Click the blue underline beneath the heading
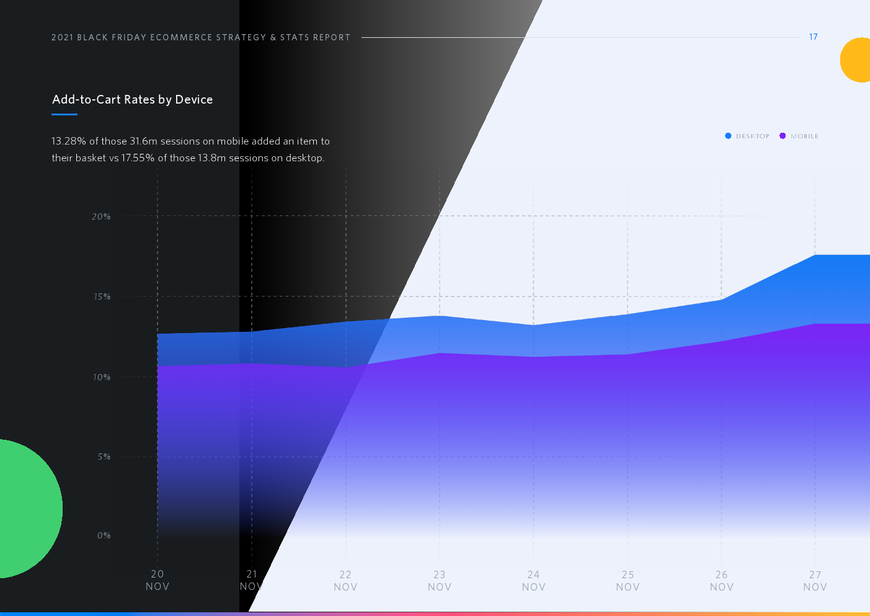The width and height of the screenshot is (870, 616). point(64,114)
